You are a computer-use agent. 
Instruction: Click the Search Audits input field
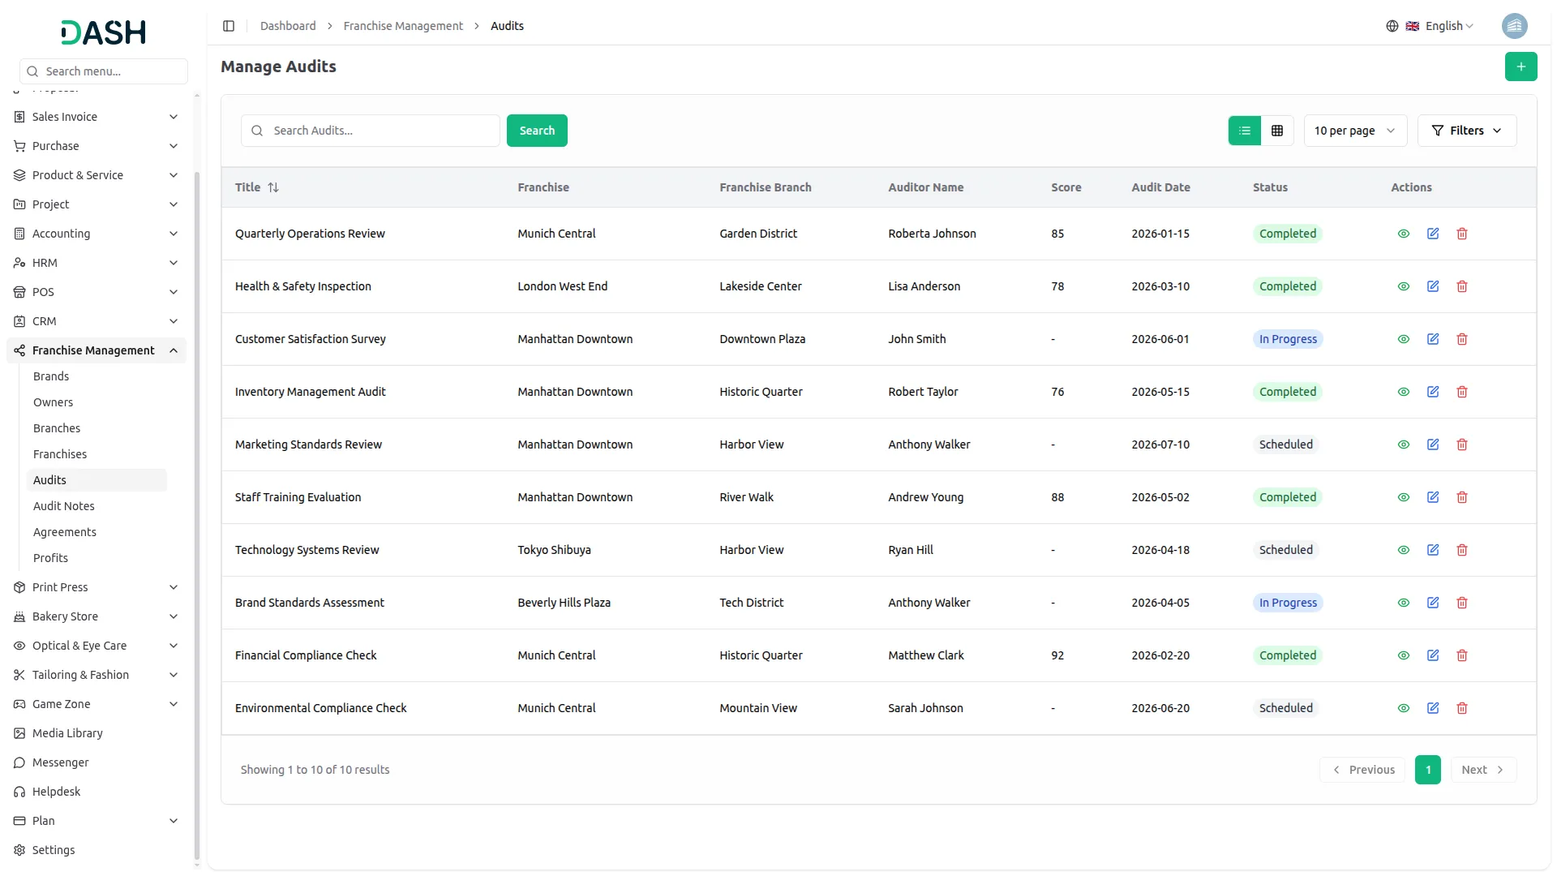pos(371,131)
